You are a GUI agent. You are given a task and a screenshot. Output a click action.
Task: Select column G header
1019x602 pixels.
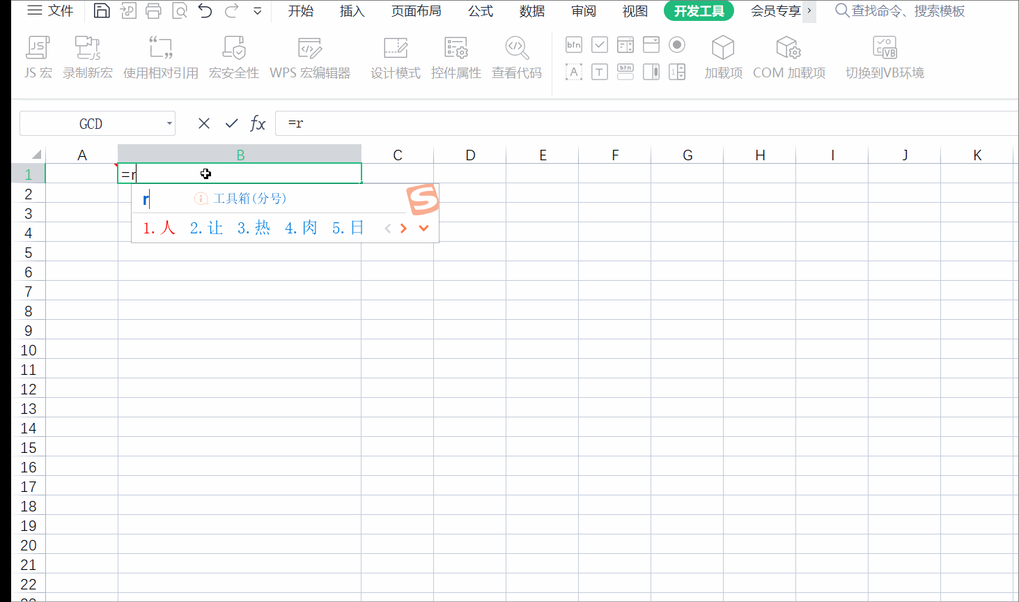click(x=687, y=155)
